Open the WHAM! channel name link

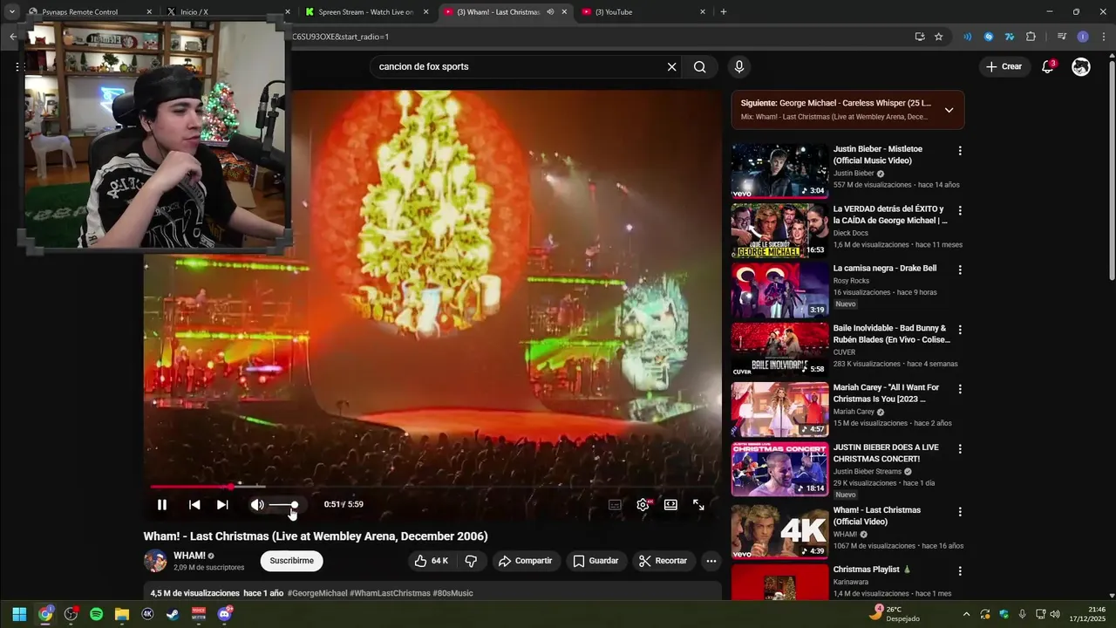click(x=189, y=556)
